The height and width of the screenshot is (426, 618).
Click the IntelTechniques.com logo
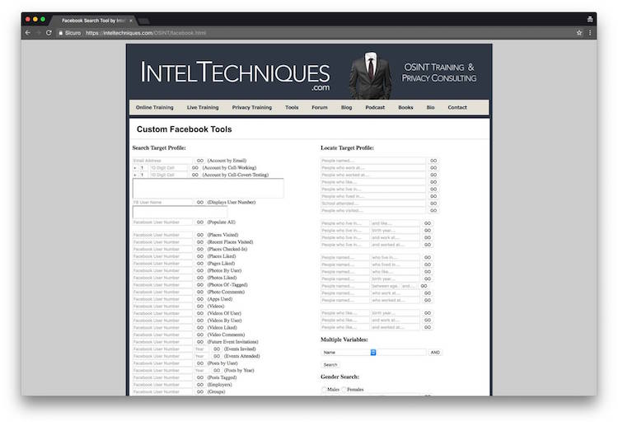coord(235,75)
